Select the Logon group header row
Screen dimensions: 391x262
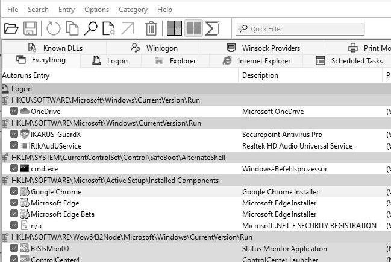pos(196,89)
